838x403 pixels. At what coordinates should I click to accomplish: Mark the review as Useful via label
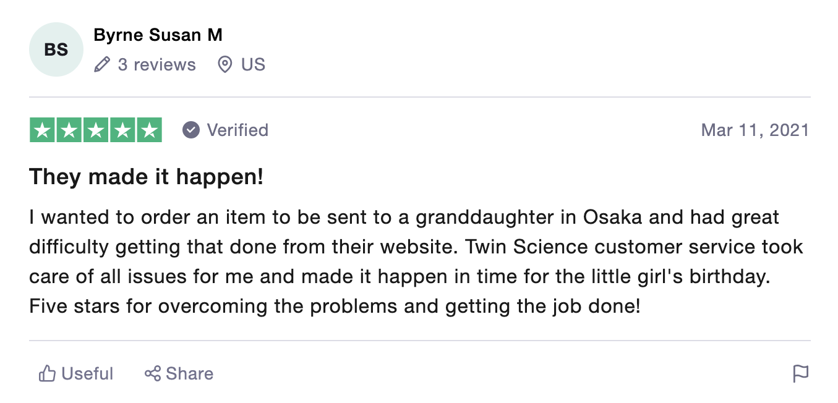(x=87, y=373)
